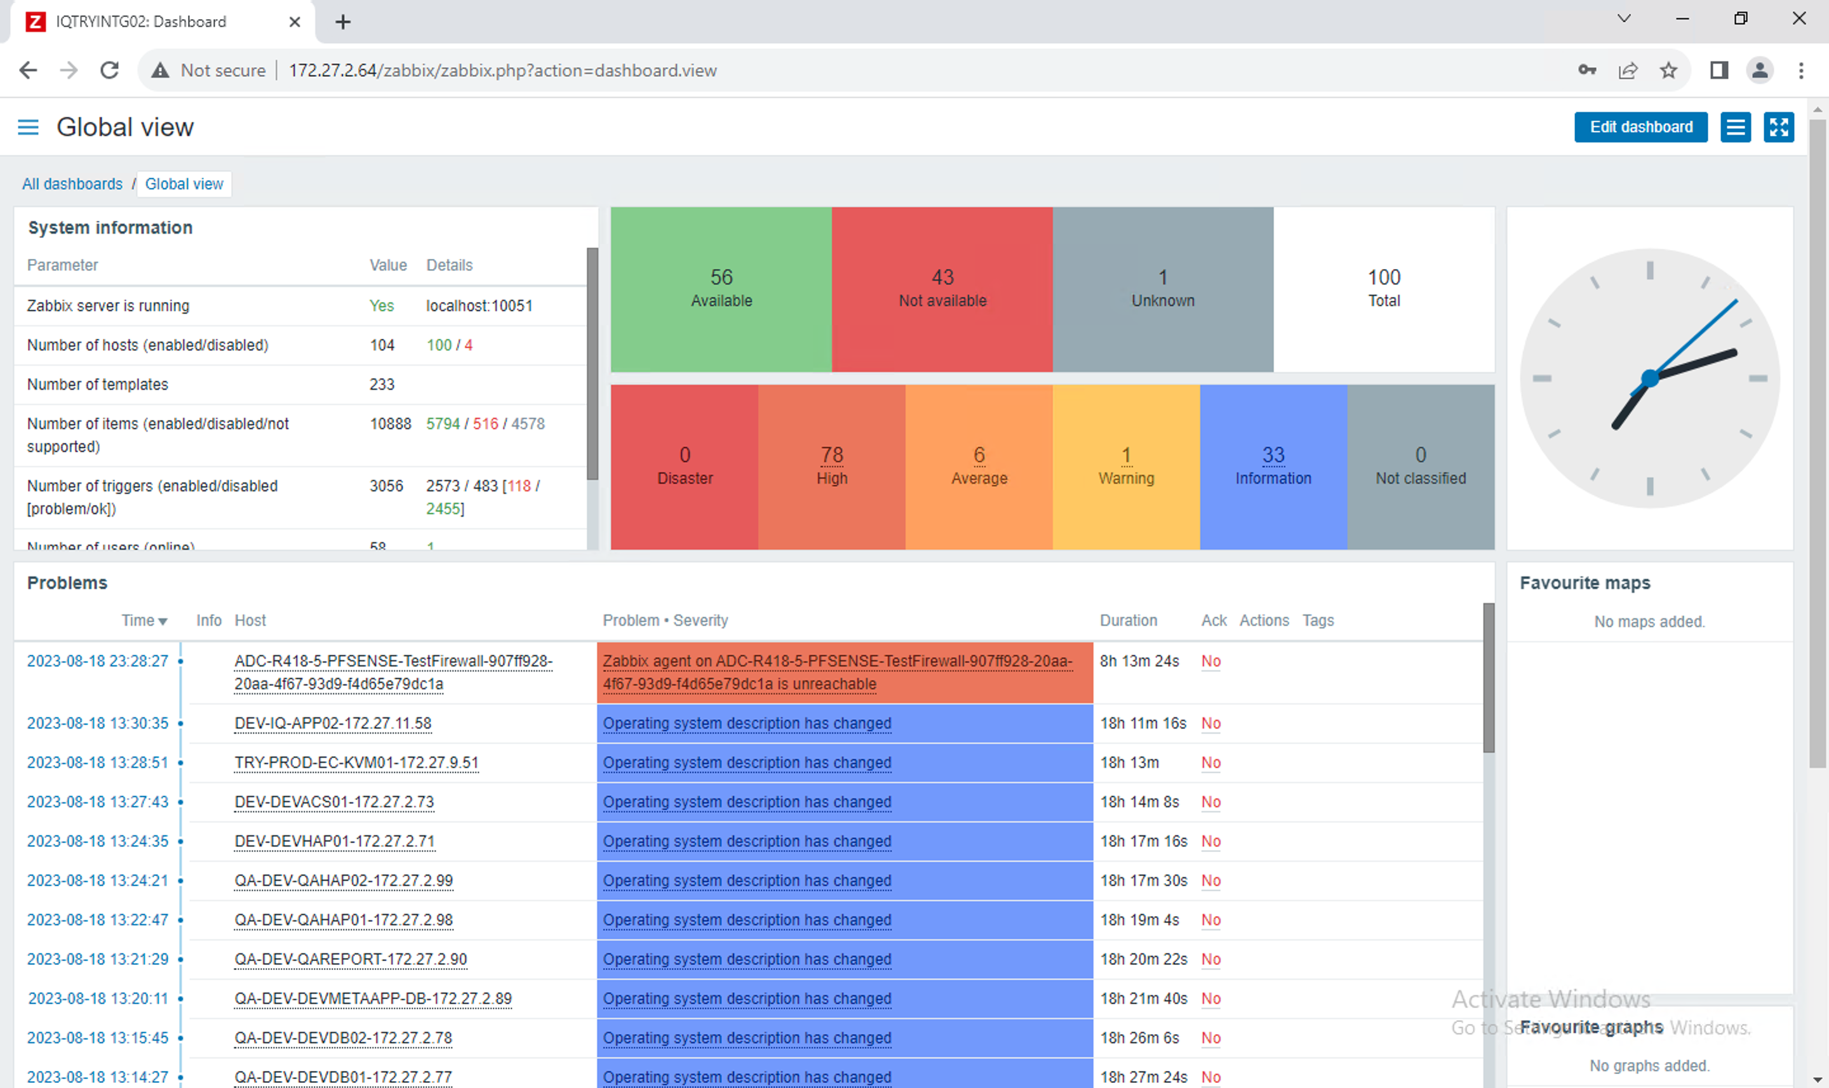This screenshot has height=1088, width=1829.
Task: Open the 33 Information severity problems
Action: point(1273,455)
